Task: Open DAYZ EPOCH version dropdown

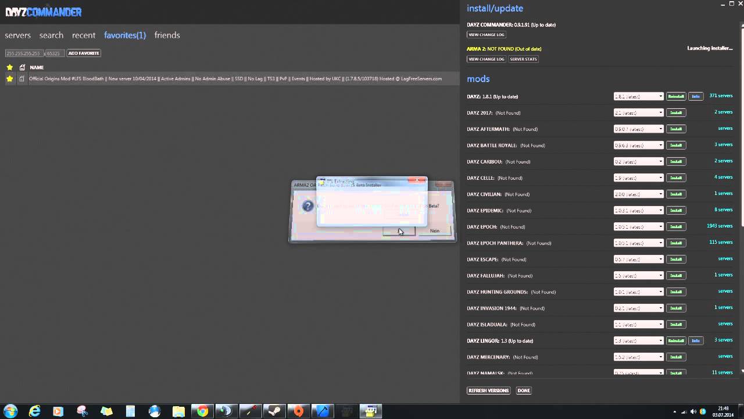Action: [x=638, y=227]
